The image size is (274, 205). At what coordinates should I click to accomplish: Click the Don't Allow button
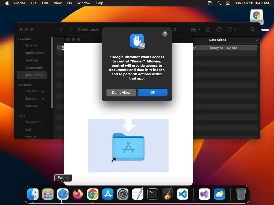pos(121,93)
